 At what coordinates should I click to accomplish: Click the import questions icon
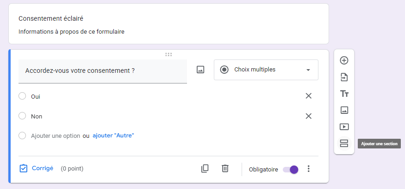[x=344, y=77]
